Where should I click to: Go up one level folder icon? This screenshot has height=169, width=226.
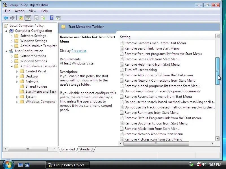[21, 18]
